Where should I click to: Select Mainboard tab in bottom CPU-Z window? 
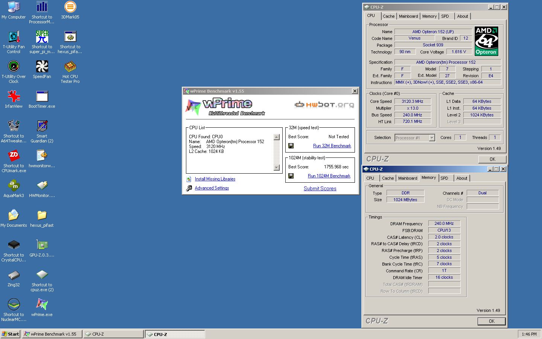tap(408, 178)
